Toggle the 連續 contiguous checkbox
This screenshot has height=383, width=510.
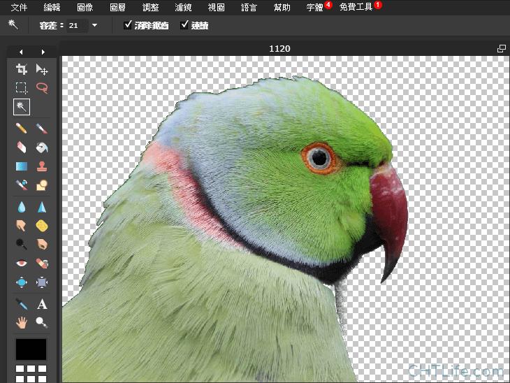coord(185,25)
